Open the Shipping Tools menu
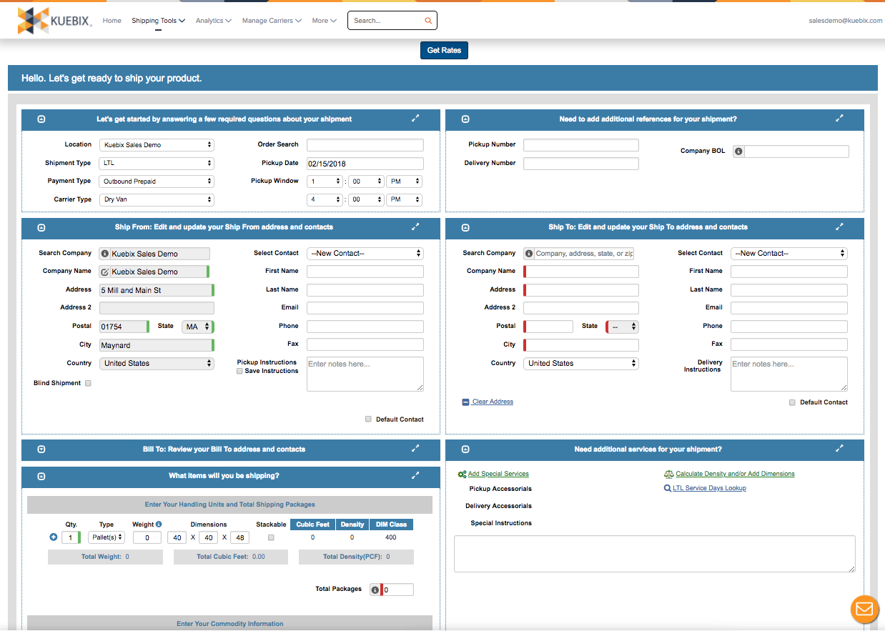Viewport: 885px width, 631px height. tap(158, 20)
